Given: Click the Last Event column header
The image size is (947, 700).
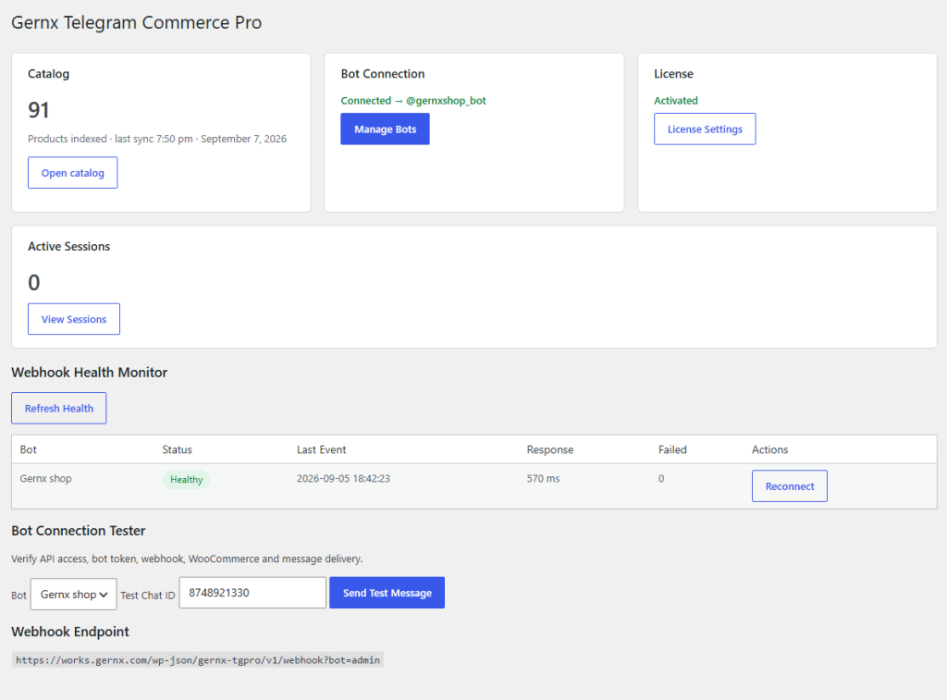Looking at the screenshot, I should (x=321, y=449).
